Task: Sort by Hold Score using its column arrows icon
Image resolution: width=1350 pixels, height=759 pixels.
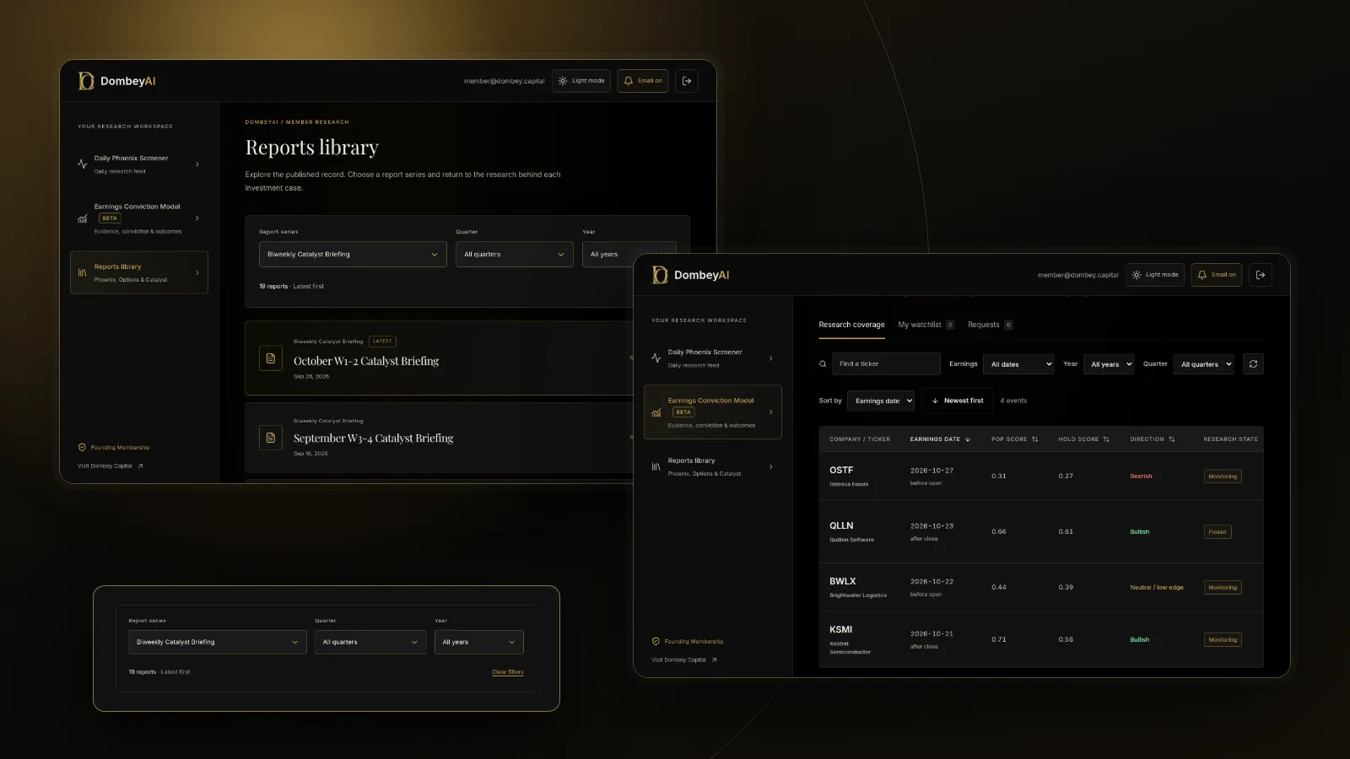Action: tap(1106, 439)
